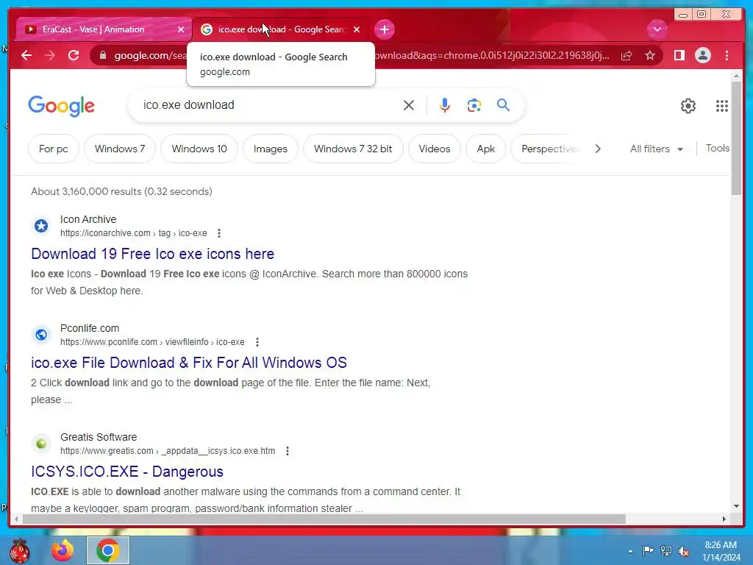Apply the For pc filter chip
This screenshot has width=753, height=565.
[53, 149]
